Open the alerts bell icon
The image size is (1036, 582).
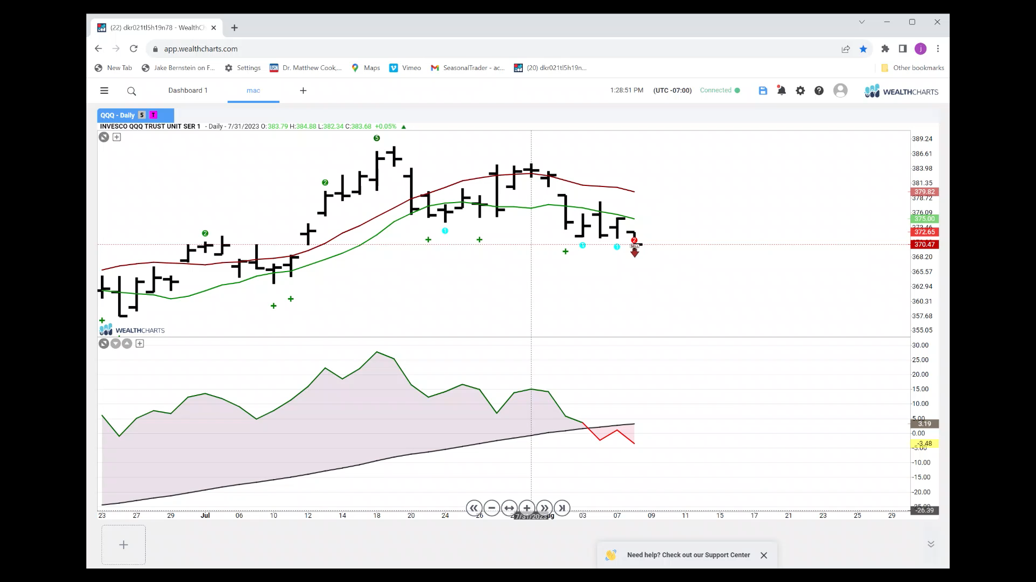(x=781, y=90)
